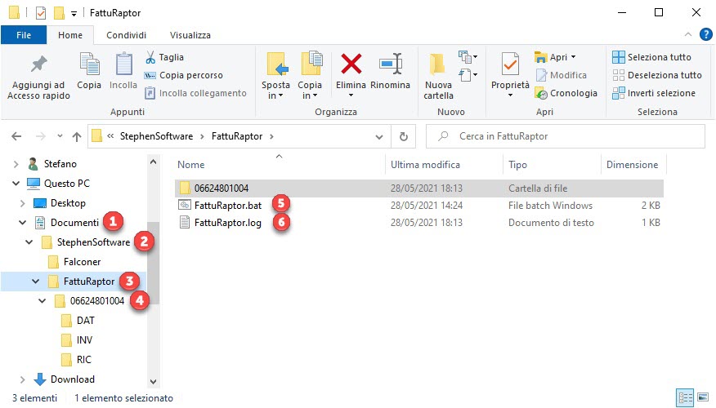Collapse the ribbon with chevron
The image size is (716, 408).
click(x=688, y=34)
